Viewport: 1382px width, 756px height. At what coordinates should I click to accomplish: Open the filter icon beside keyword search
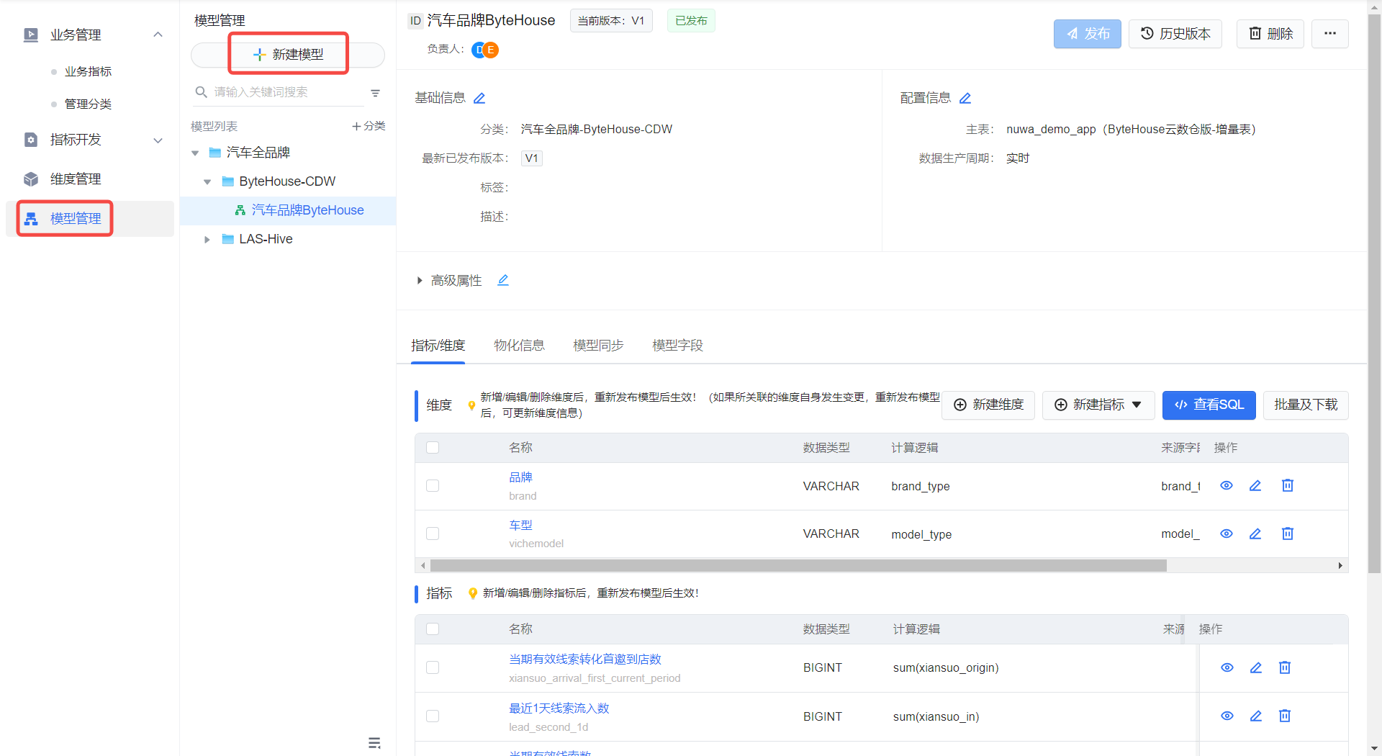[375, 93]
